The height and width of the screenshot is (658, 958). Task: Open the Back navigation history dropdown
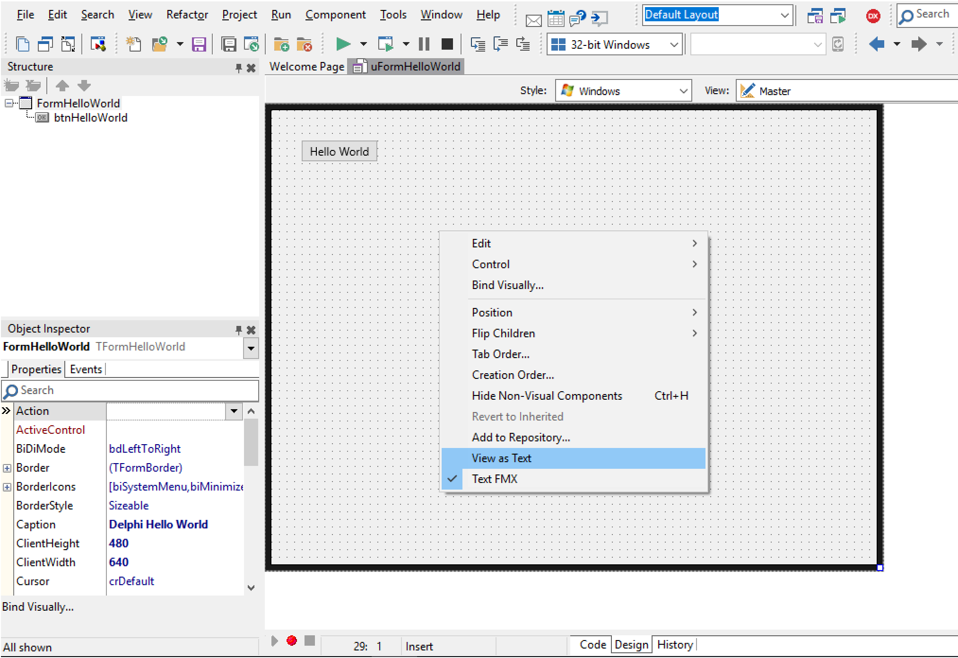(897, 44)
